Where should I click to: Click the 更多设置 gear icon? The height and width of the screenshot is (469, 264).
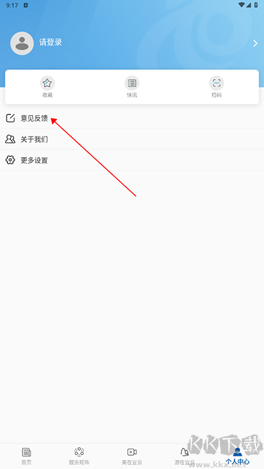tap(10, 160)
